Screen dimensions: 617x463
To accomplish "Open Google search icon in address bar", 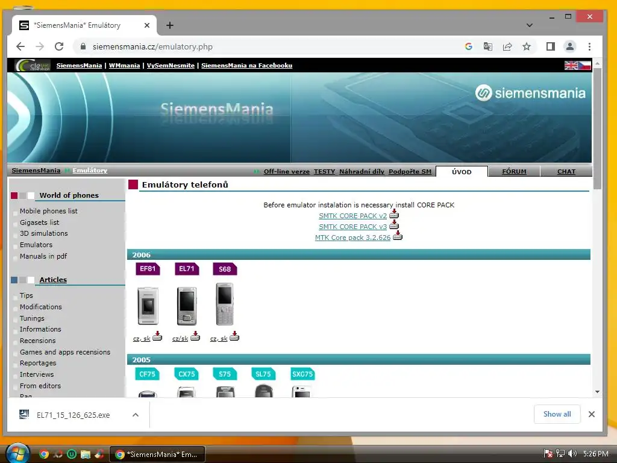I will click(x=468, y=46).
